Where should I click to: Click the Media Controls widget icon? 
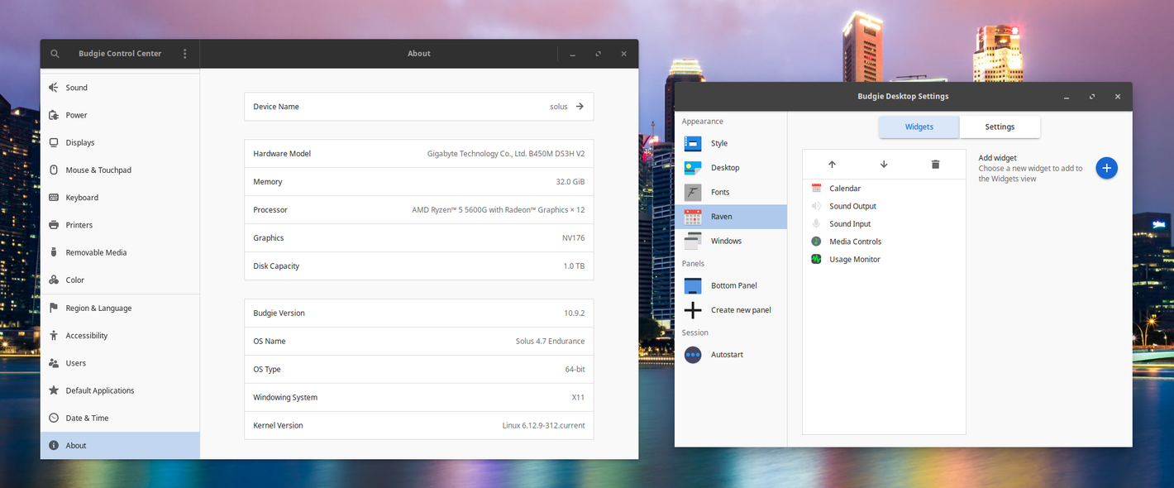[x=817, y=242]
